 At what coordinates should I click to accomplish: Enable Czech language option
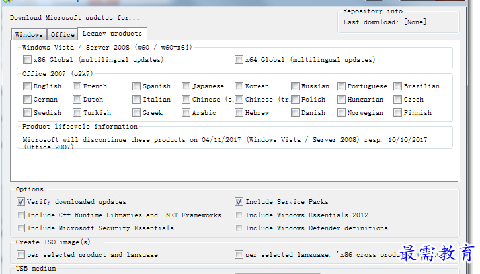click(x=397, y=100)
